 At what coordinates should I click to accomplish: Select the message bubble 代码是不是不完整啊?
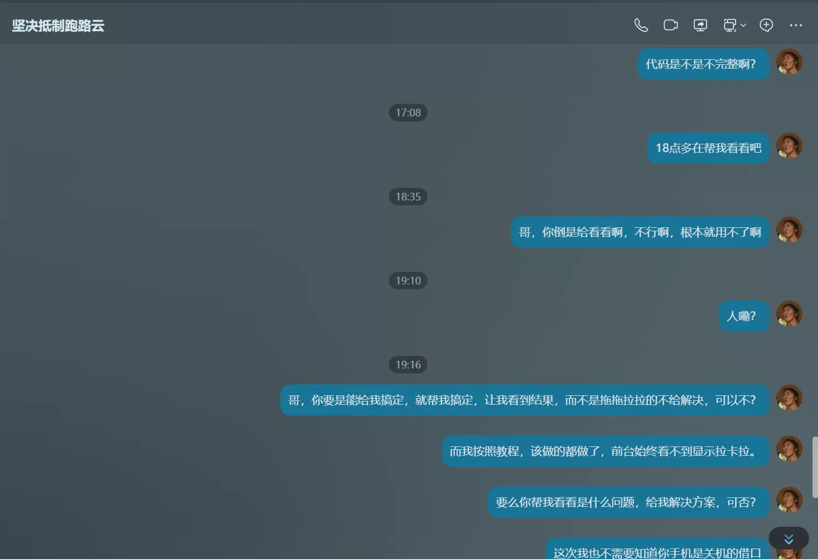point(703,64)
